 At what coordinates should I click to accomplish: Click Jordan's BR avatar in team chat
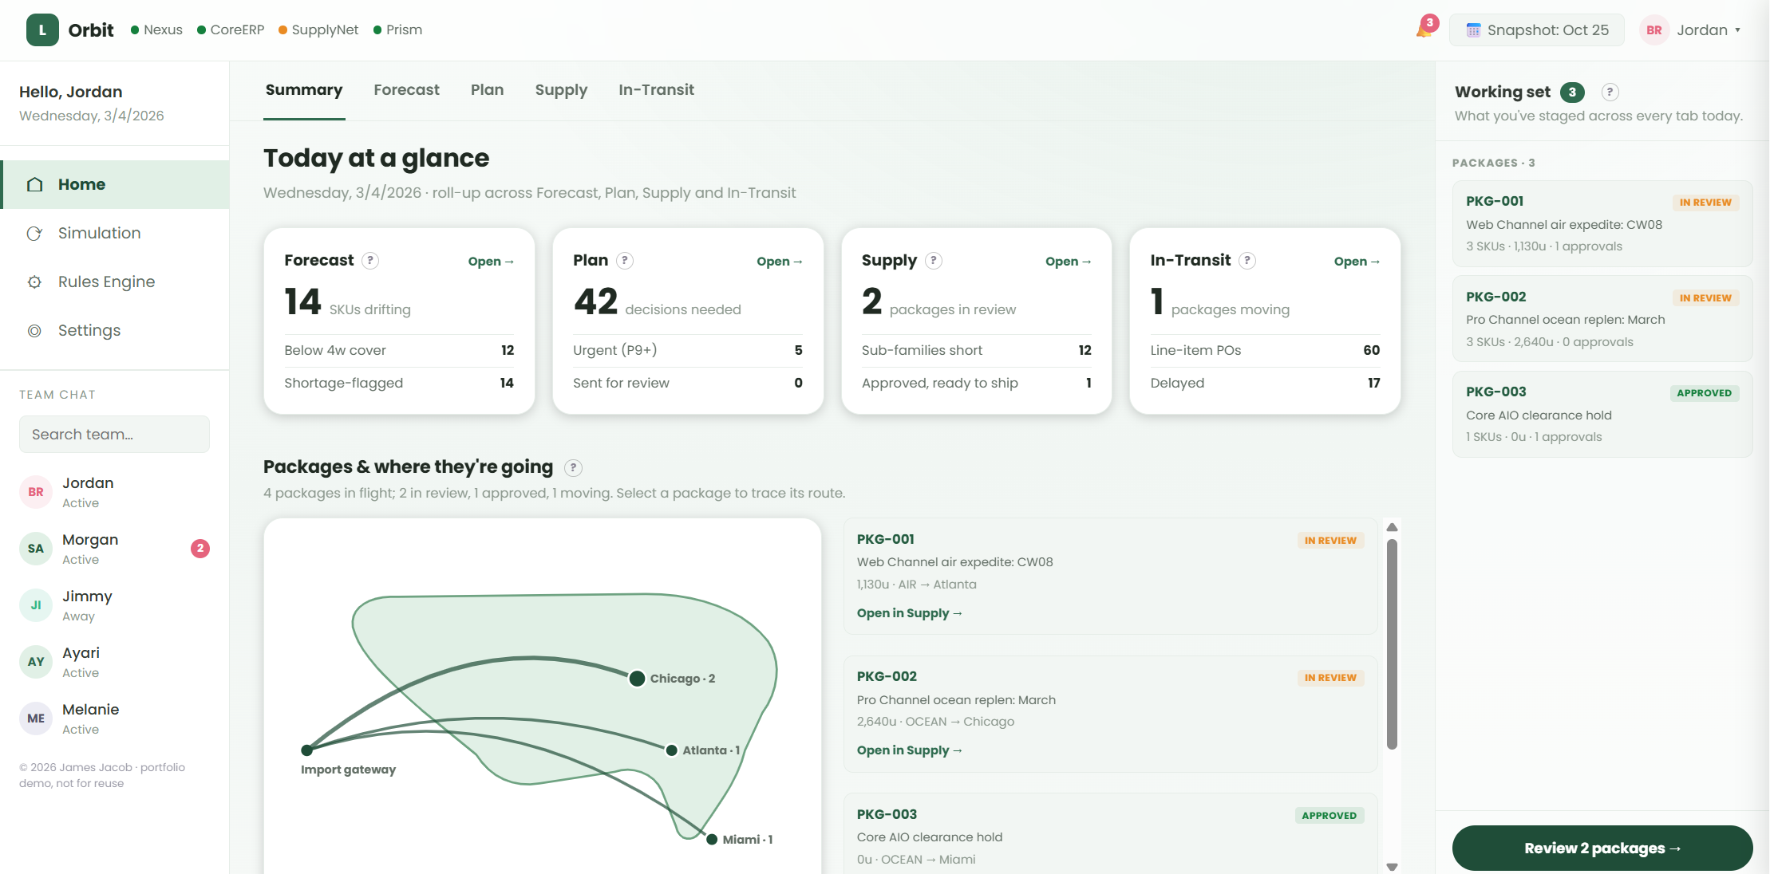coord(36,492)
